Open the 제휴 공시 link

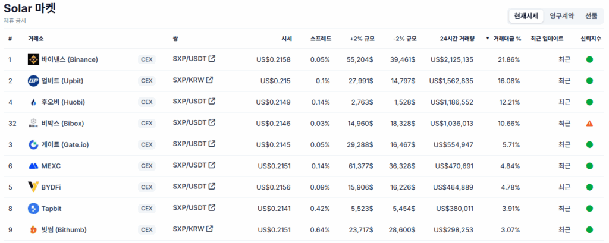click(x=15, y=21)
